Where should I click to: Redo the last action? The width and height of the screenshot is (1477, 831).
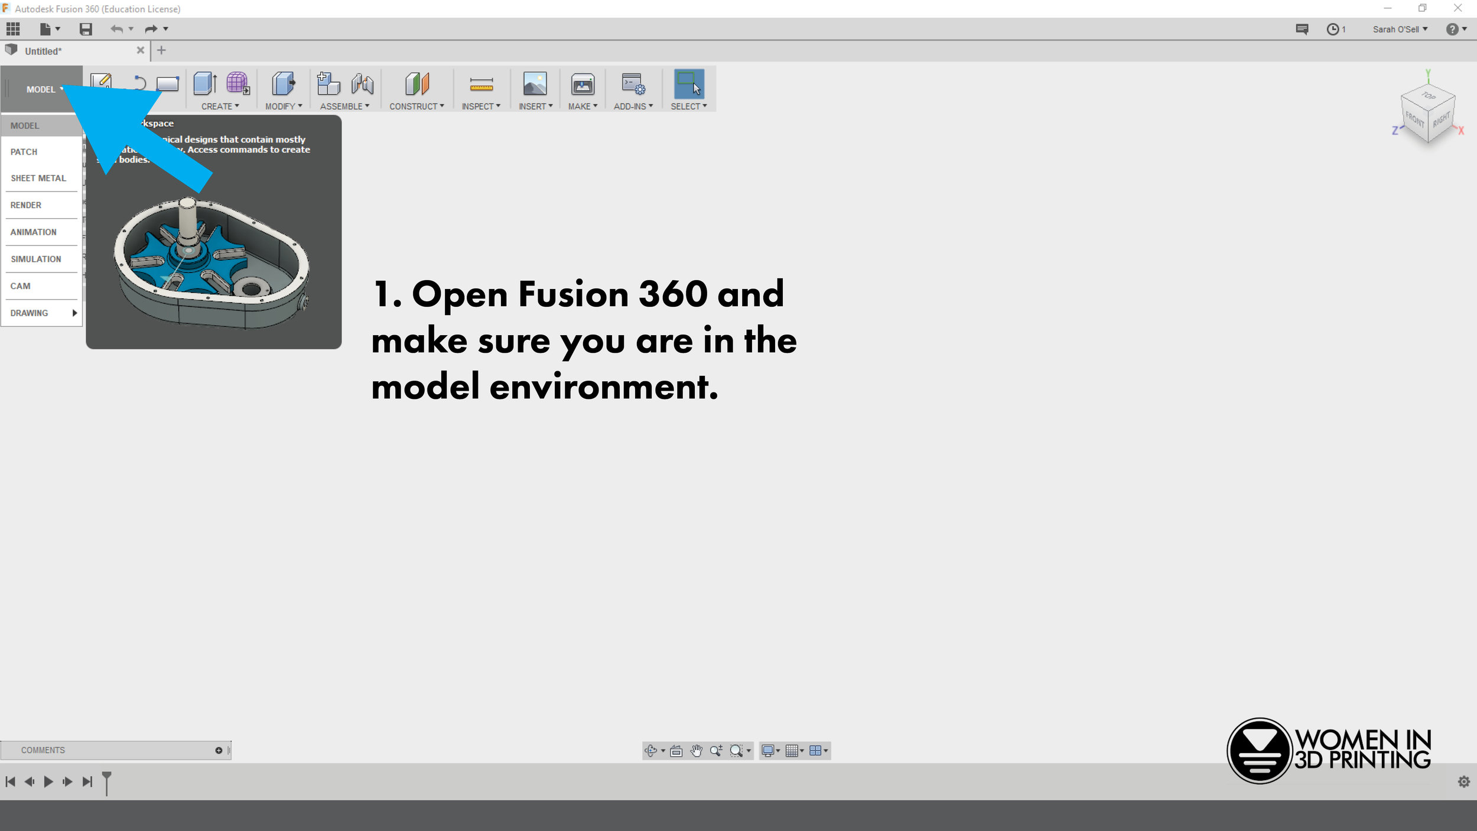point(151,29)
